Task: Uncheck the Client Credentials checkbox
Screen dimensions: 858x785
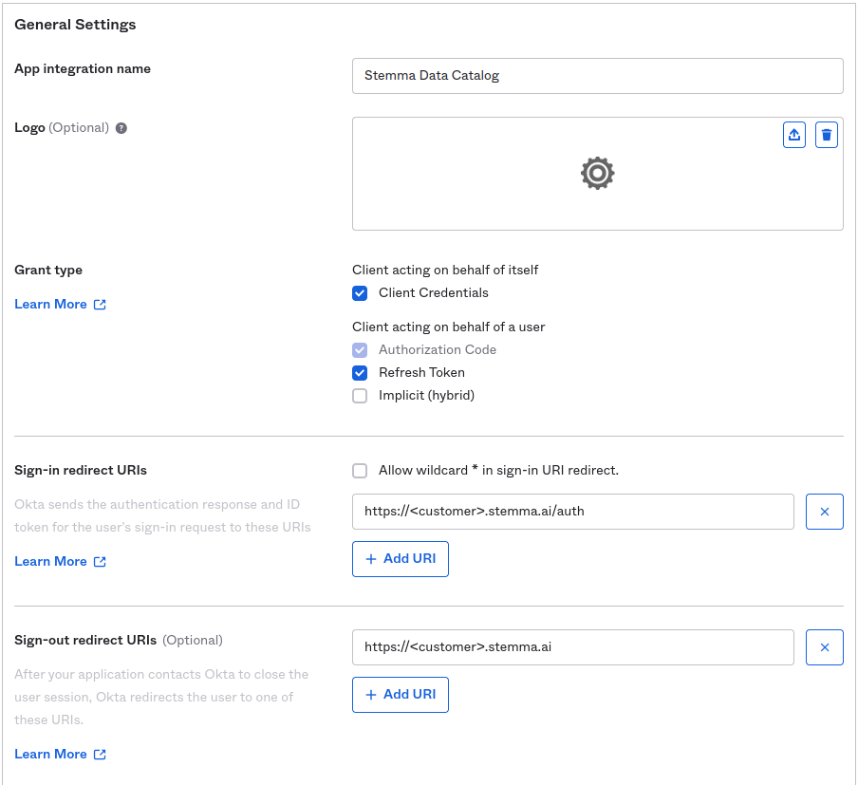Action: pyautogui.click(x=360, y=293)
